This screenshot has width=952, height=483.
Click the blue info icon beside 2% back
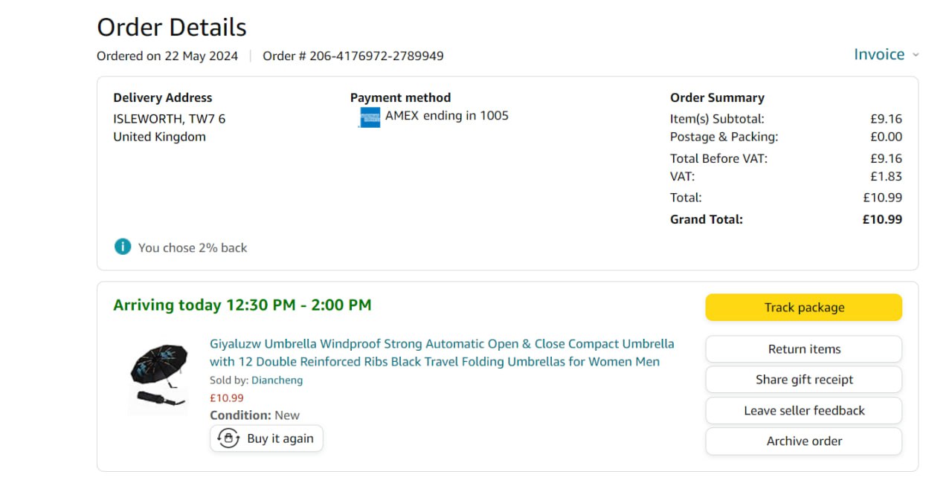(123, 247)
